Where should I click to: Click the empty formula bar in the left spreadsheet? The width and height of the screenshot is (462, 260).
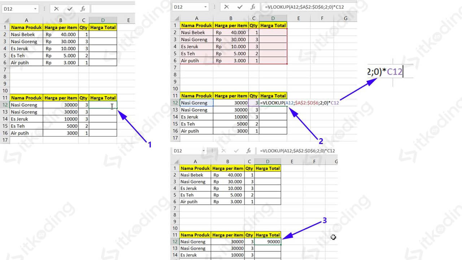pyautogui.click(x=113, y=9)
